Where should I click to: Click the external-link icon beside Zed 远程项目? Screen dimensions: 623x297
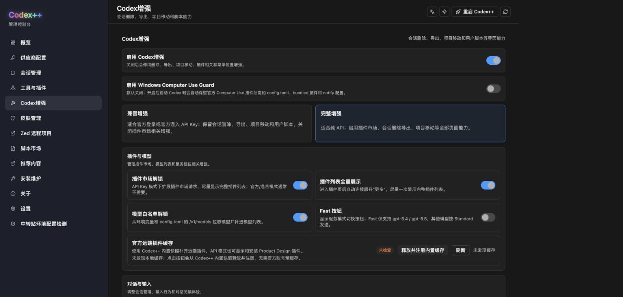coord(13,133)
